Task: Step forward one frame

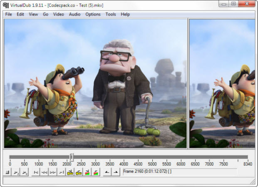Action: click(53, 172)
